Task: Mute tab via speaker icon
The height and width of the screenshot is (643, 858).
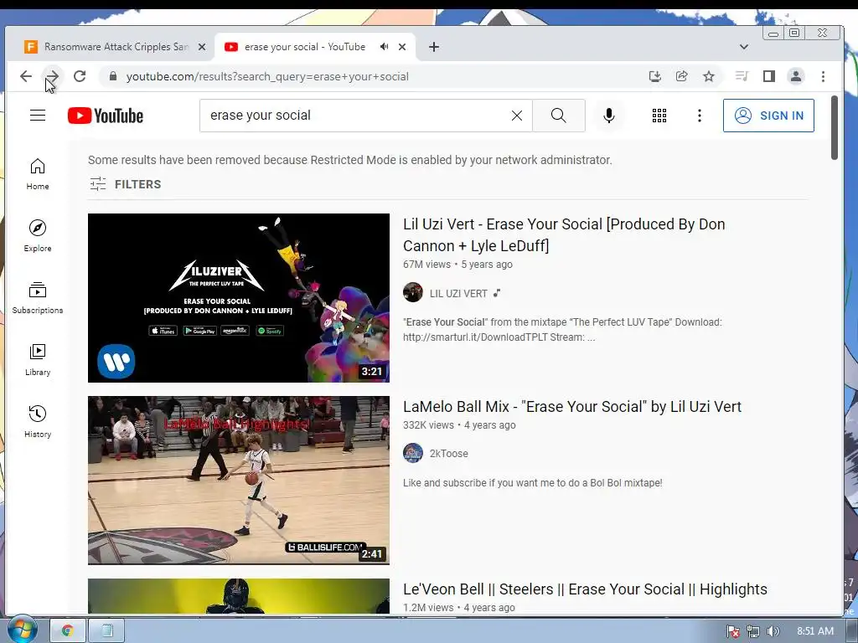Action: (384, 47)
